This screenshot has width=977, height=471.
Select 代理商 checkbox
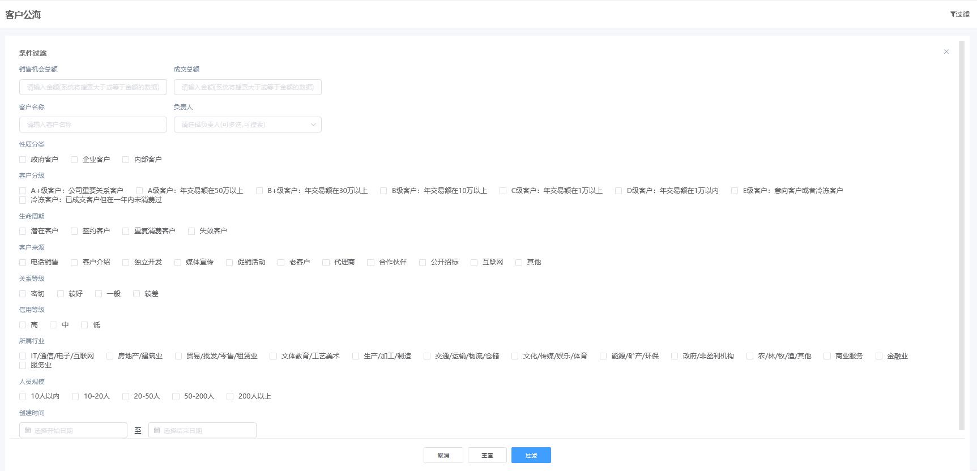pos(326,262)
